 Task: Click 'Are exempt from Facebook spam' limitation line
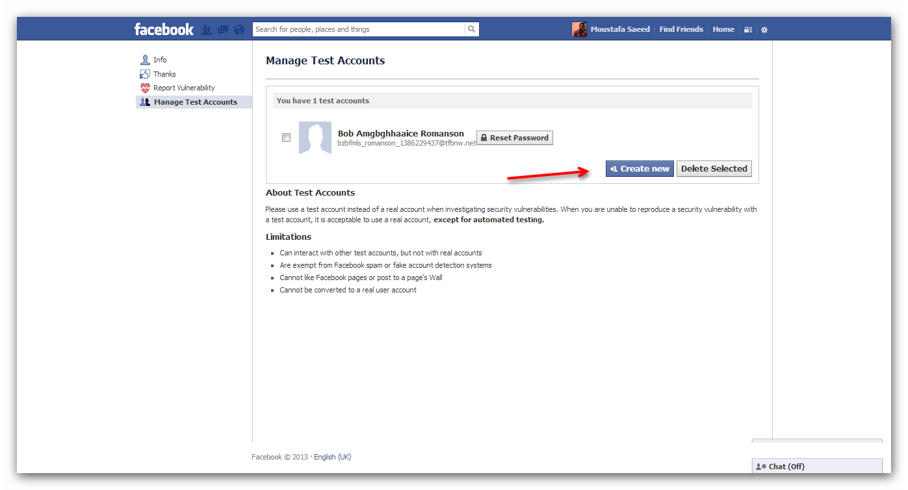tap(385, 265)
